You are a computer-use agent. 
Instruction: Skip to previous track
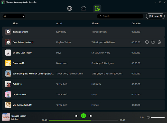76,116
